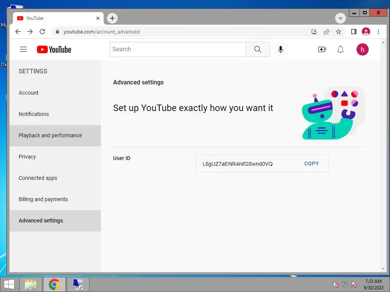The image size is (390, 292).
Task: Click Chrome icon in taskbar
Action: tap(54, 284)
